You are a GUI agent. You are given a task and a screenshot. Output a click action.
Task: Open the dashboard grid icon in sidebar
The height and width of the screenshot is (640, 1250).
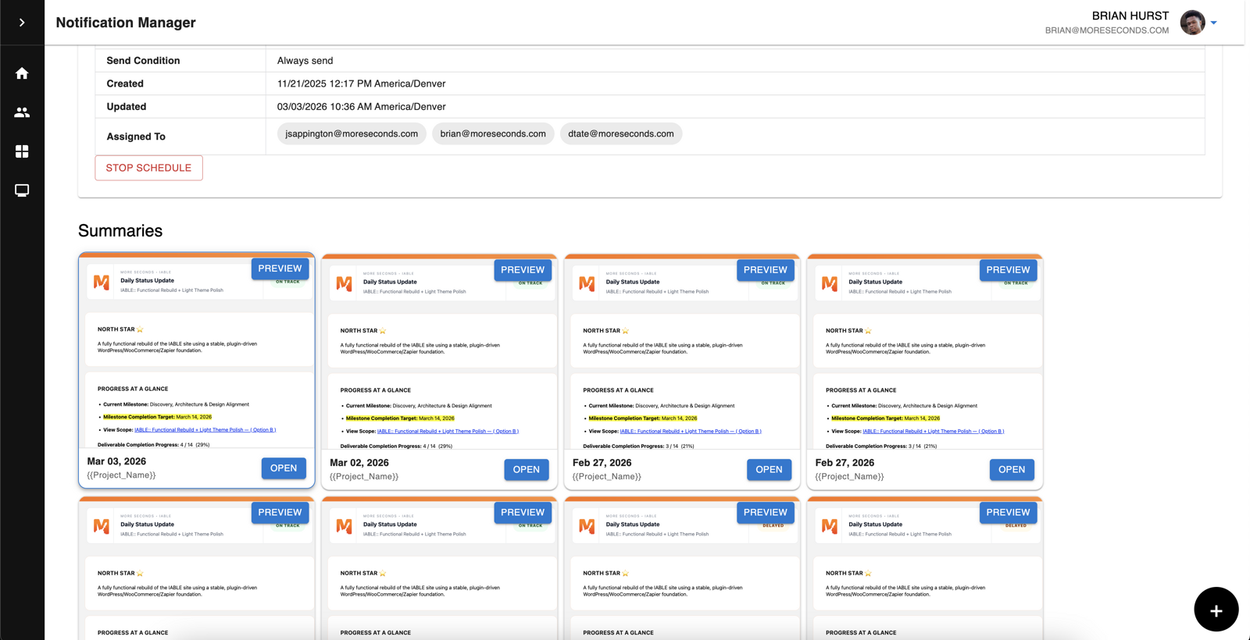[22, 151]
